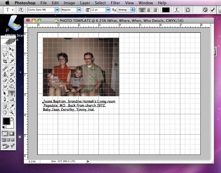
Task: Open the font size dropdown
Action: 108,9
